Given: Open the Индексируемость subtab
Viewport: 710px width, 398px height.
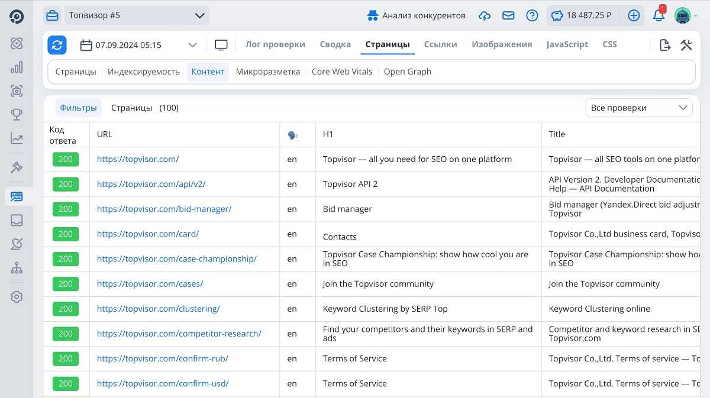Looking at the screenshot, I should coord(144,72).
